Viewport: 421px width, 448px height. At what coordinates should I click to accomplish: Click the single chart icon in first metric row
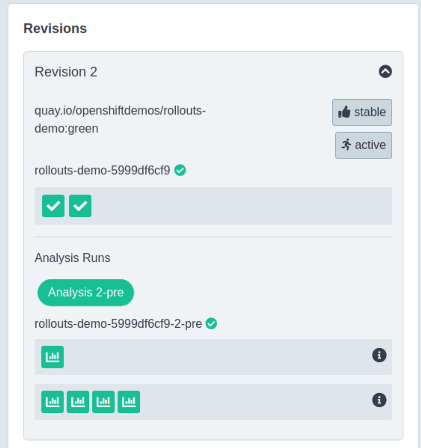pos(53,357)
